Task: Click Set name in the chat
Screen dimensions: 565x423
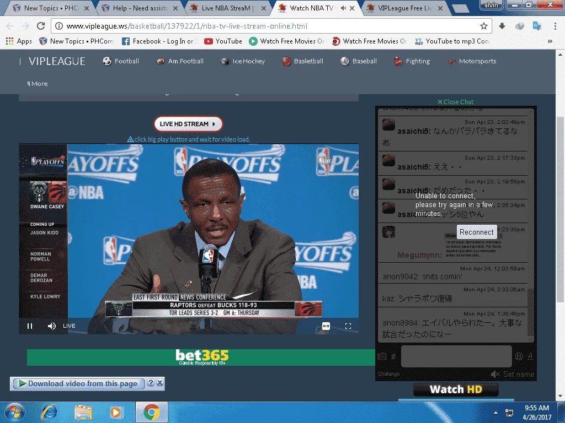Action: point(518,375)
